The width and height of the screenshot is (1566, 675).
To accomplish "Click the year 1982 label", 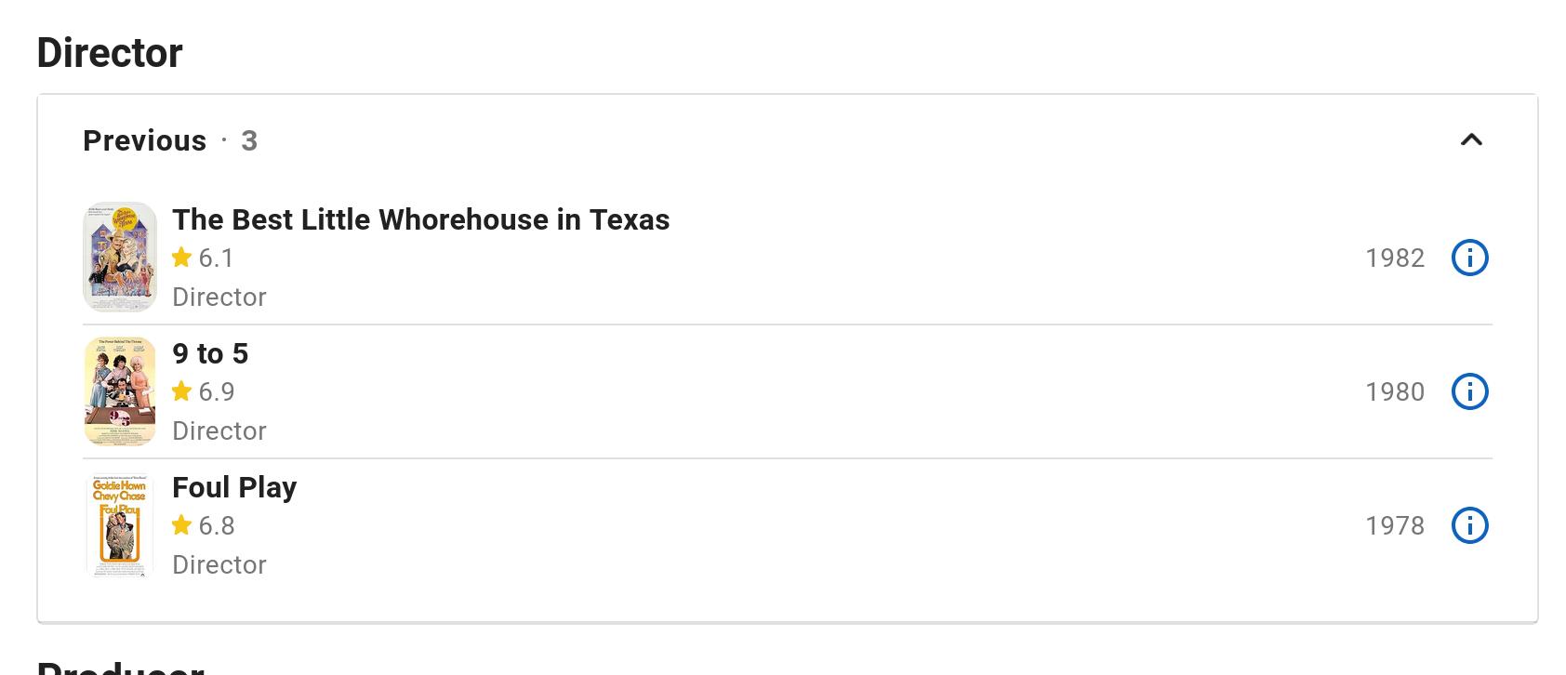I will pyautogui.click(x=1394, y=258).
